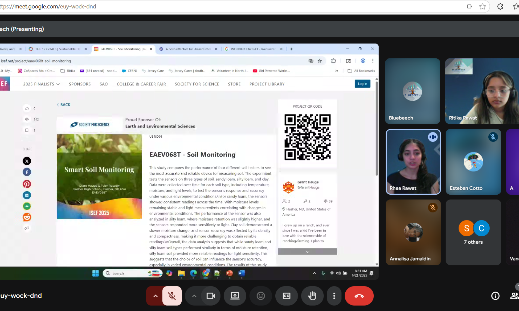Select the Rhea Rawat video tile
519x311 pixels.
(x=413, y=162)
